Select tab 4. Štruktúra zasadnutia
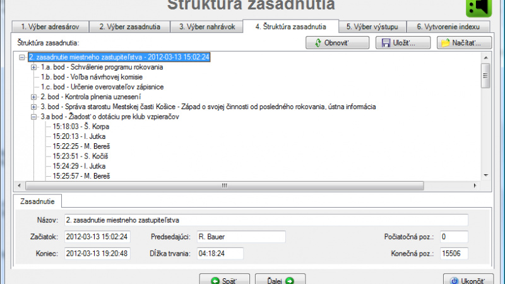Image resolution: width=505 pixels, height=284 pixels. [x=291, y=27]
